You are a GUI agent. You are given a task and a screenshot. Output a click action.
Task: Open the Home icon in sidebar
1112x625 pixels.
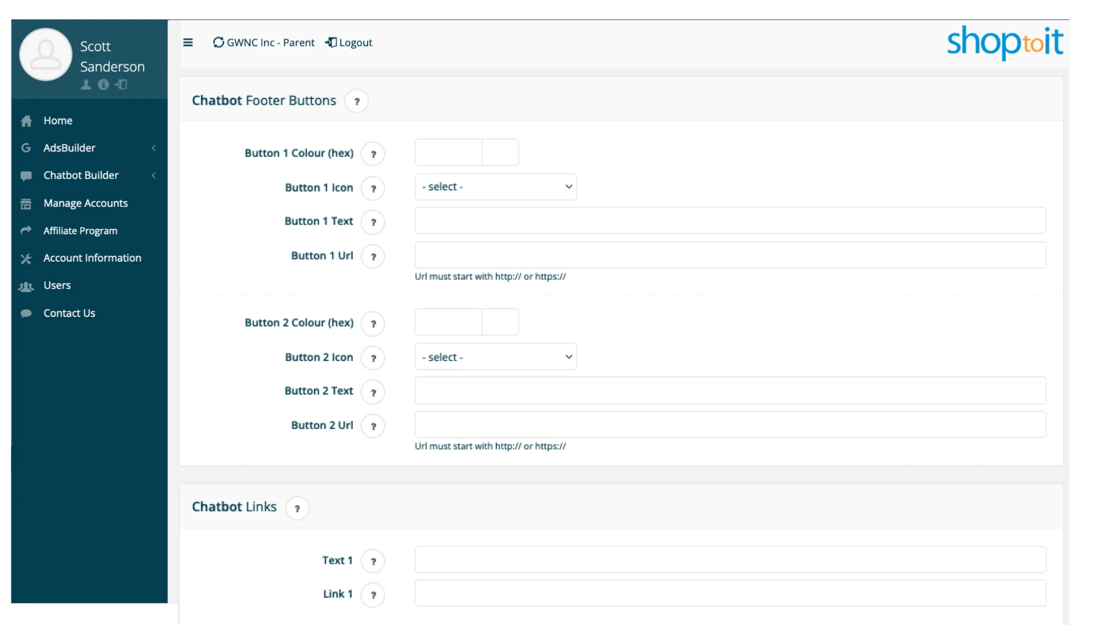(26, 120)
